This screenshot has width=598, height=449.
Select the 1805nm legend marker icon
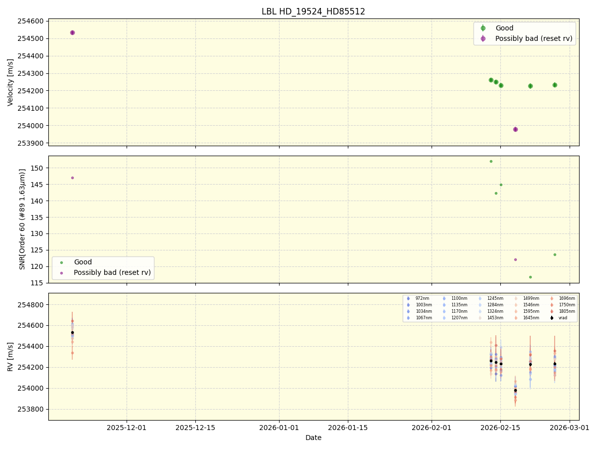551,310
